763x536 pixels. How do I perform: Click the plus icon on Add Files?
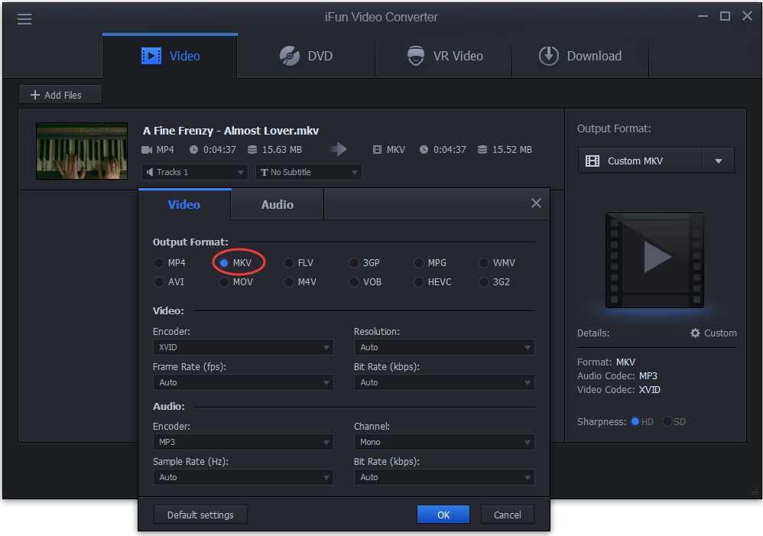click(35, 95)
